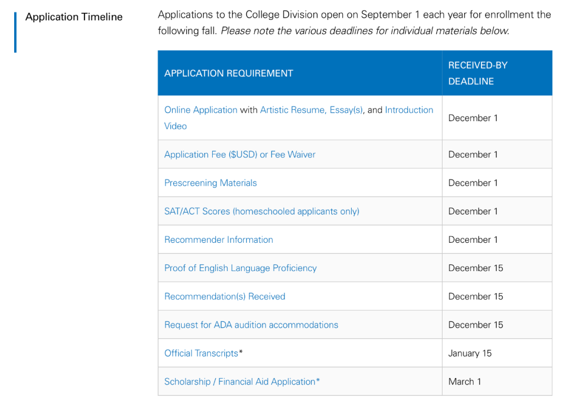Open Application Fee ($USD) or Fee Waiver
The width and height of the screenshot is (567, 398).
(x=240, y=155)
